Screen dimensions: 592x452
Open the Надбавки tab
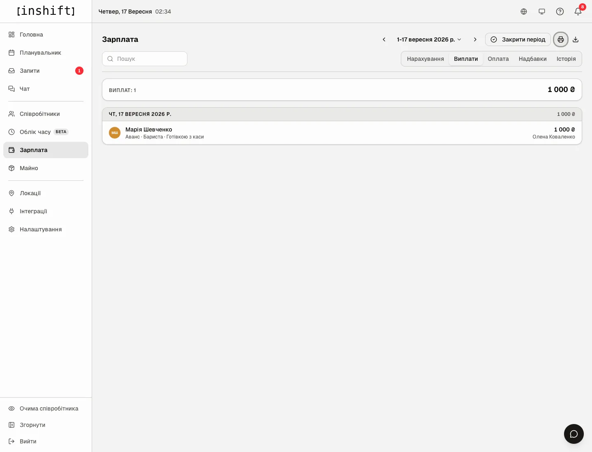(x=533, y=59)
